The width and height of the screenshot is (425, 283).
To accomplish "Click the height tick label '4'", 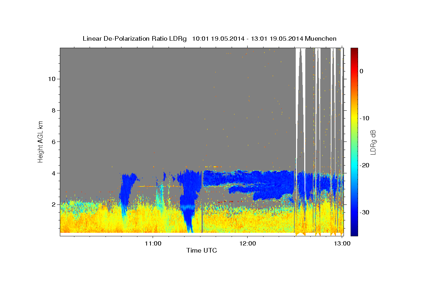I will 53,173.
